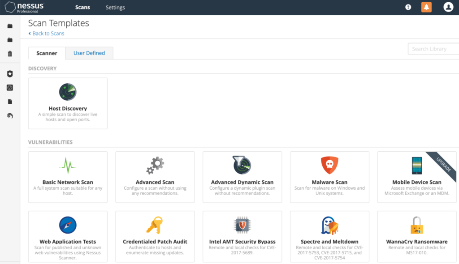Viewport: 459px width, 264px height.
Task: Switch to the User Defined tab
Action: tap(89, 53)
